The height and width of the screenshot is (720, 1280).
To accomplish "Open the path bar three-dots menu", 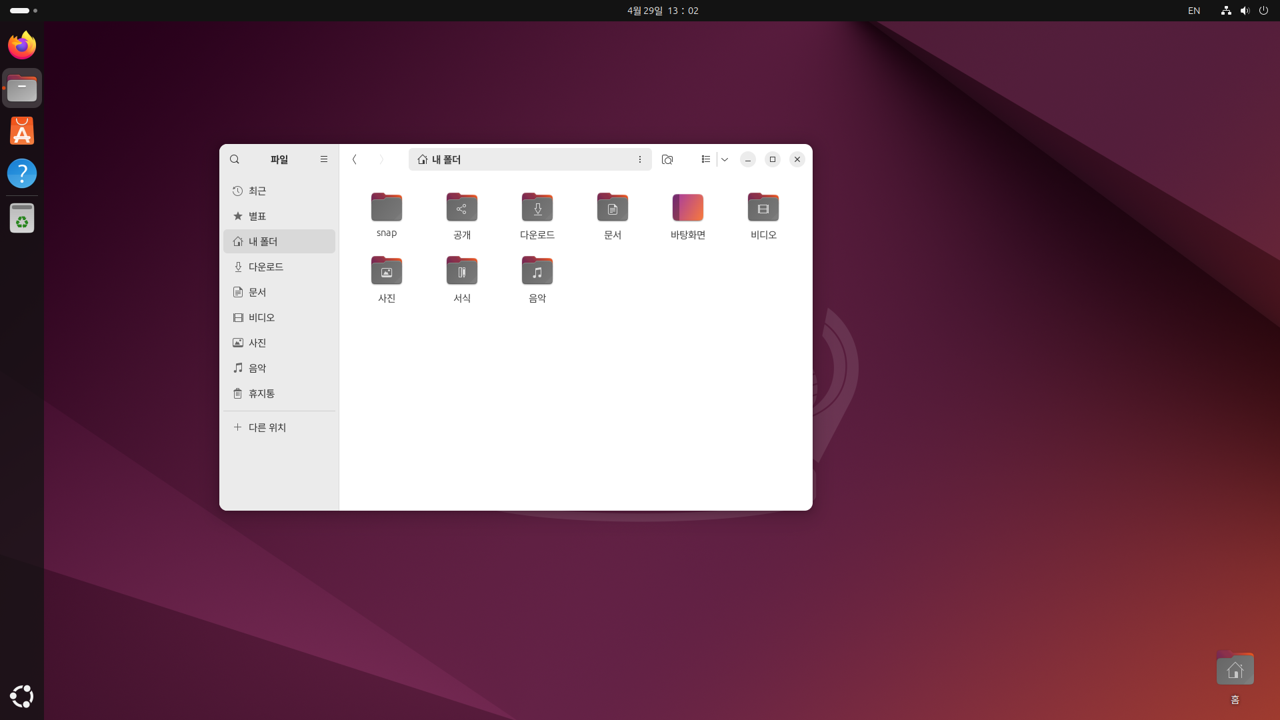I will 640,159.
